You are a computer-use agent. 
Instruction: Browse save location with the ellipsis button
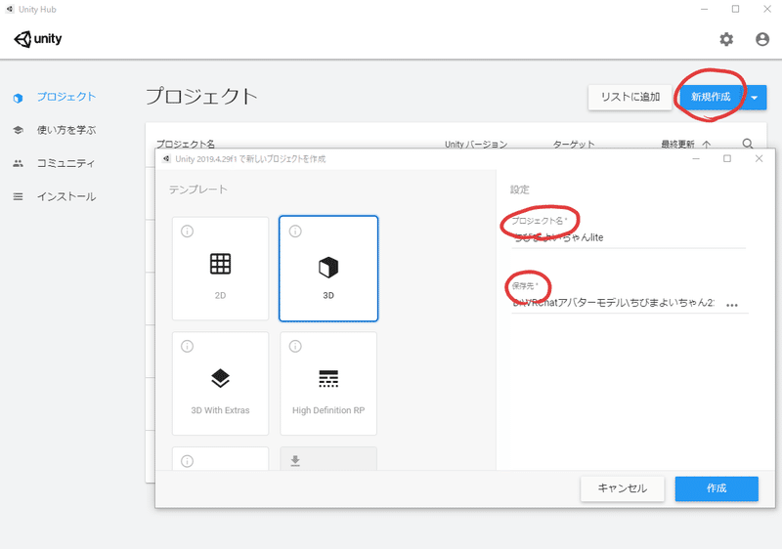731,305
